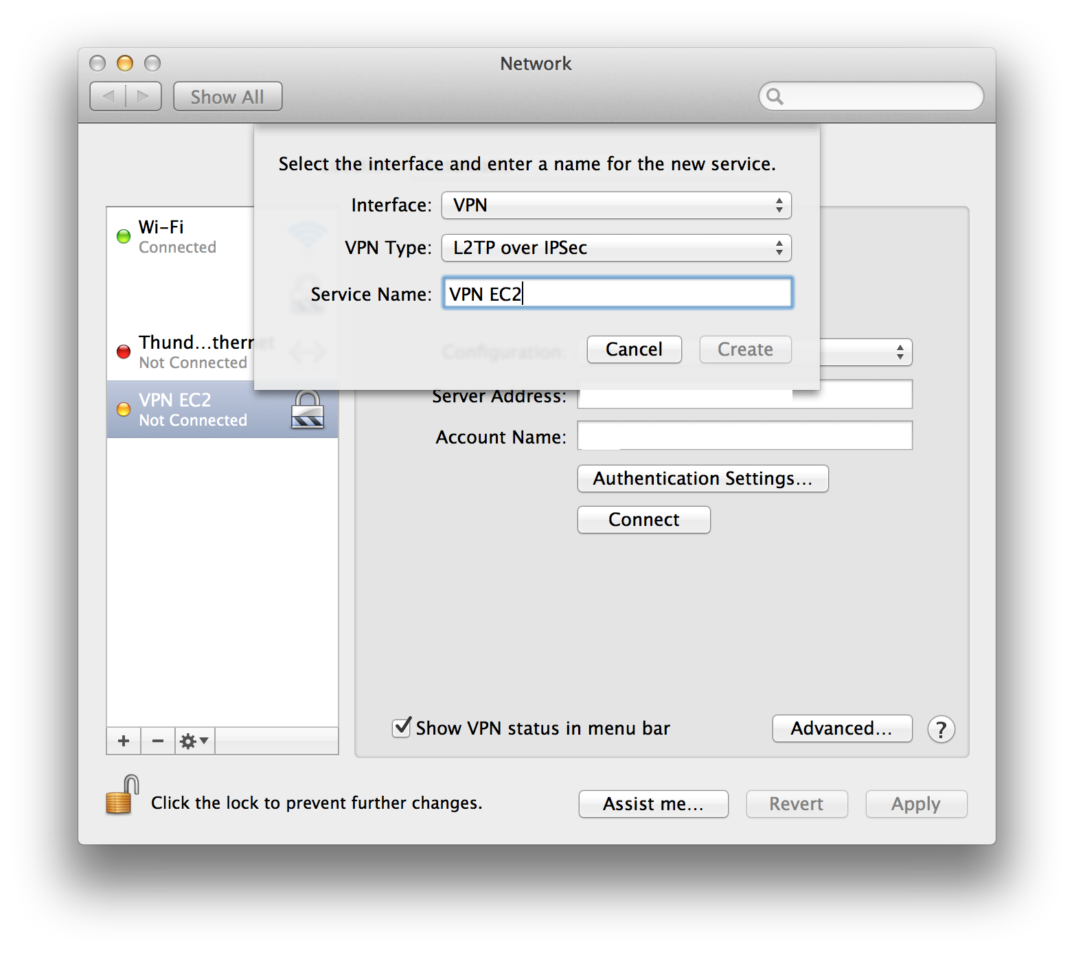The height and width of the screenshot is (953, 1074).
Task: Click the Revert button
Action: click(x=797, y=804)
